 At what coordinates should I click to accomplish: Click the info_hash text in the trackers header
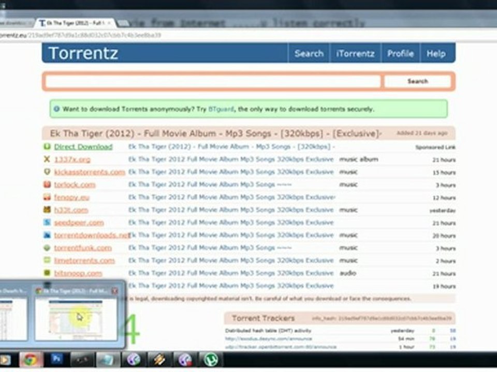click(x=382, y=318)
